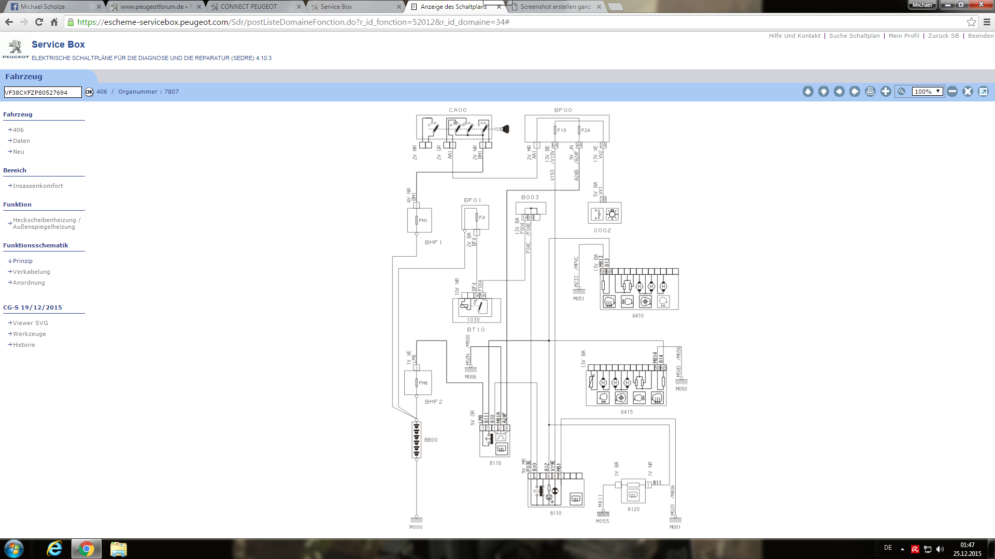
Task: Print the wiring diagram
Action: point(870,92)
